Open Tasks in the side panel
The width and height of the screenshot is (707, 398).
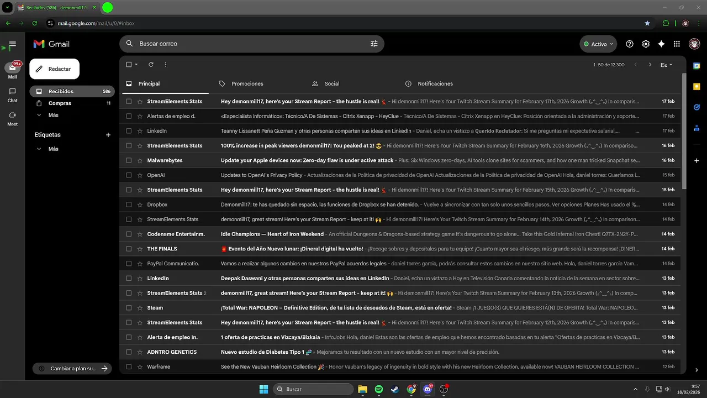click(x=697, y=107)
